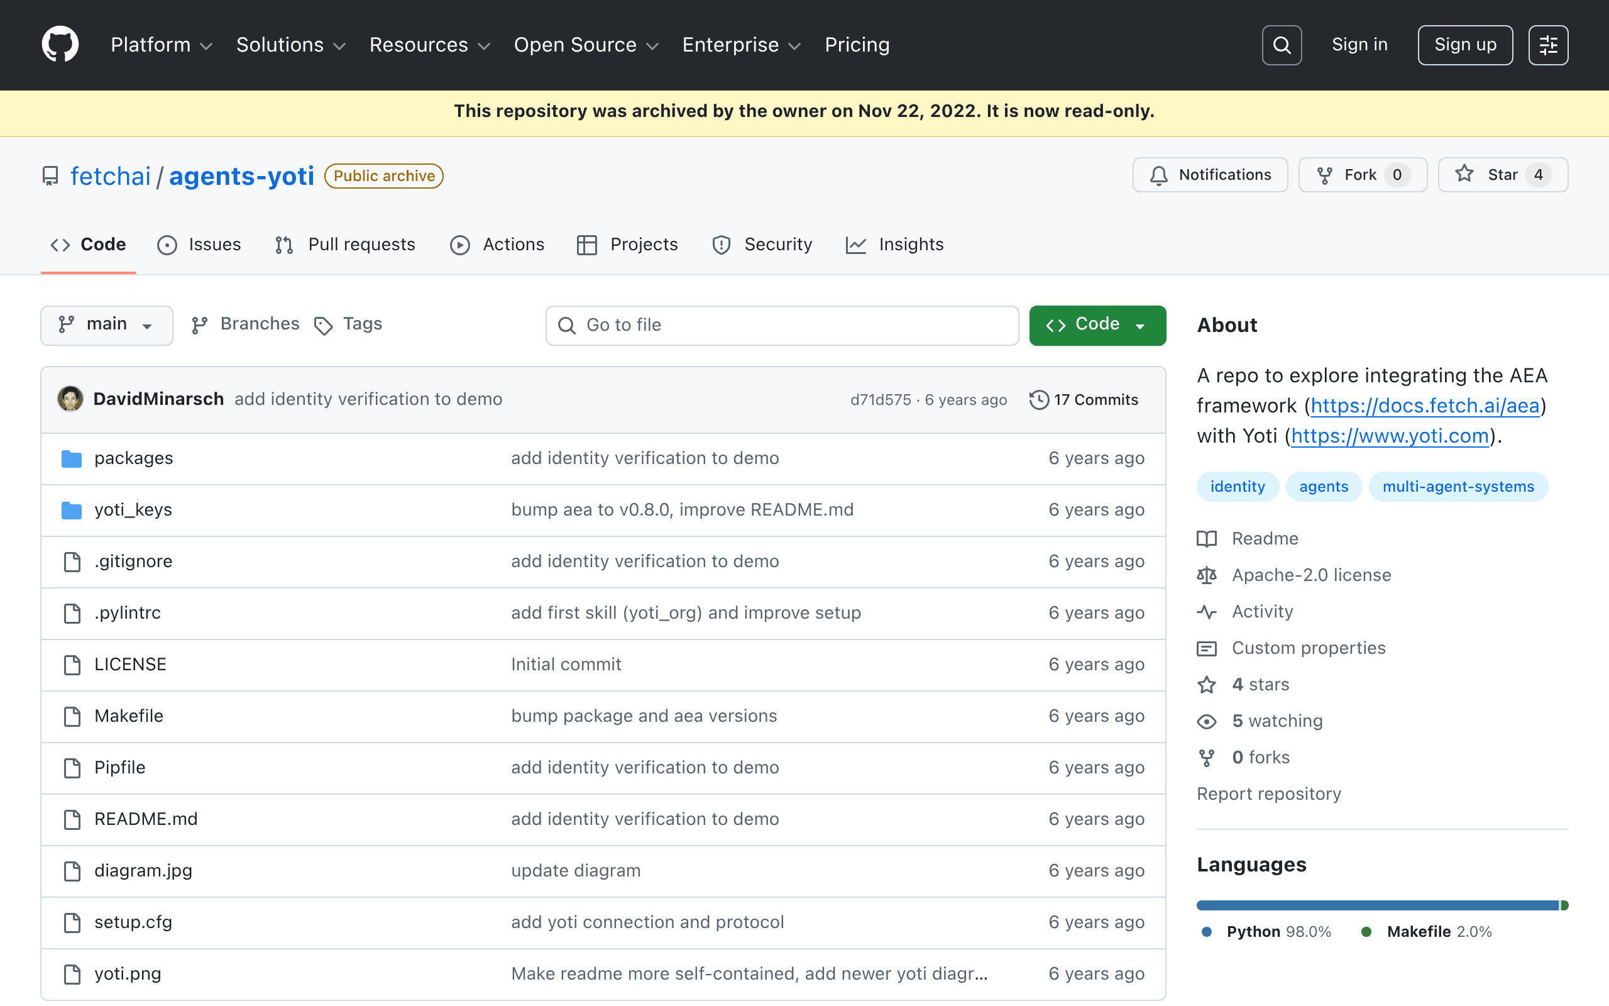Expand the Platform navigation menu

pos(161,45)
